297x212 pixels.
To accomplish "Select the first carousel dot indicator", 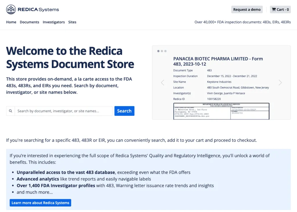I will pyautogui.click(x=158, y=51).
